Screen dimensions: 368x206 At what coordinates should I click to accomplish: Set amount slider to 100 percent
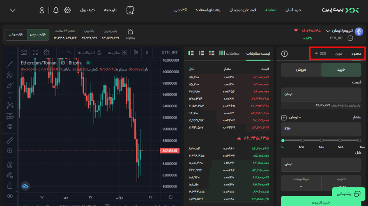[359, 141]
